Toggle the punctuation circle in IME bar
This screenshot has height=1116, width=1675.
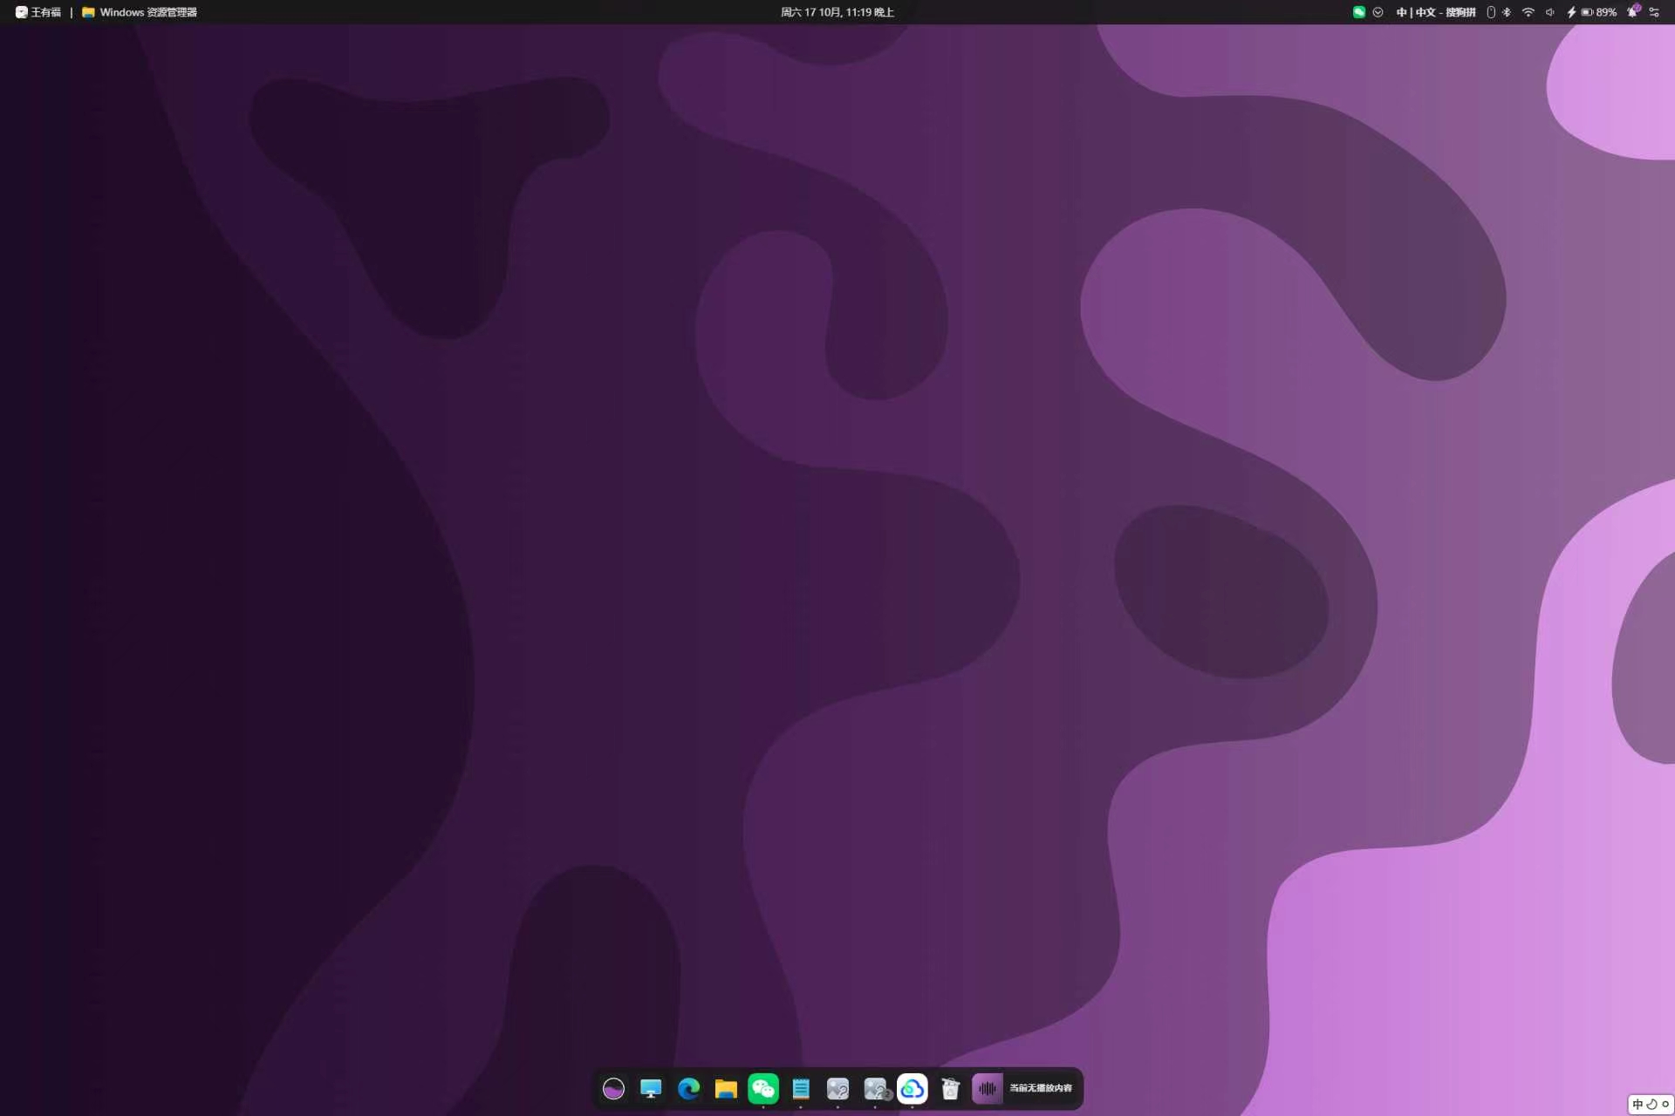[1665, 1104]
